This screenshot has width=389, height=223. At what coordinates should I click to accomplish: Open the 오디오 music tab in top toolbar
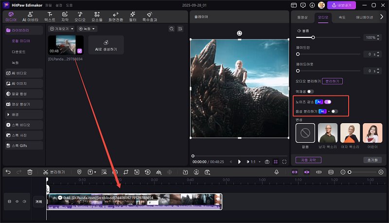click(80, 17)
